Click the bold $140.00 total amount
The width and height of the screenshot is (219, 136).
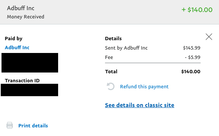click(191, 72)
